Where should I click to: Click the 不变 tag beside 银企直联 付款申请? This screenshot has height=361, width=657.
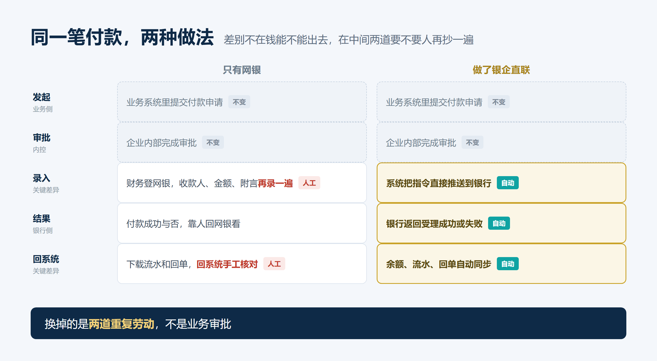[499, 102]
